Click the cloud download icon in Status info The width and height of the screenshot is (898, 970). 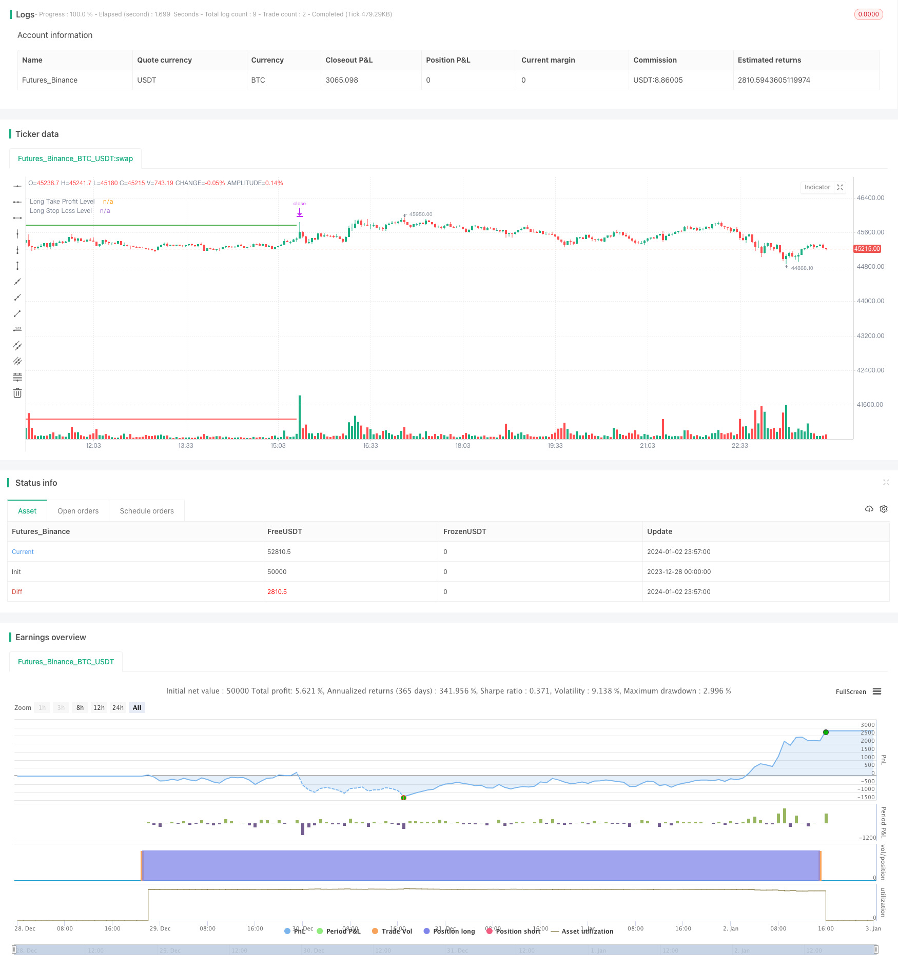869,509
